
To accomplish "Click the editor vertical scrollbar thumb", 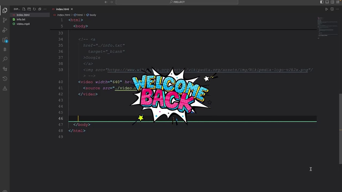I will click(x=340, y=128).
